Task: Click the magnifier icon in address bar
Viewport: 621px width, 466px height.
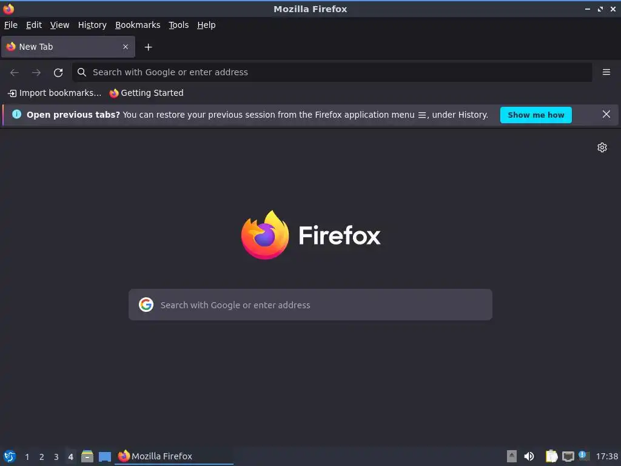Action: (x=82, y=72)
